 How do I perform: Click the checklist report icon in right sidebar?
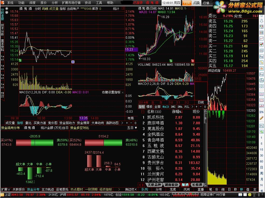click(261, 27)
